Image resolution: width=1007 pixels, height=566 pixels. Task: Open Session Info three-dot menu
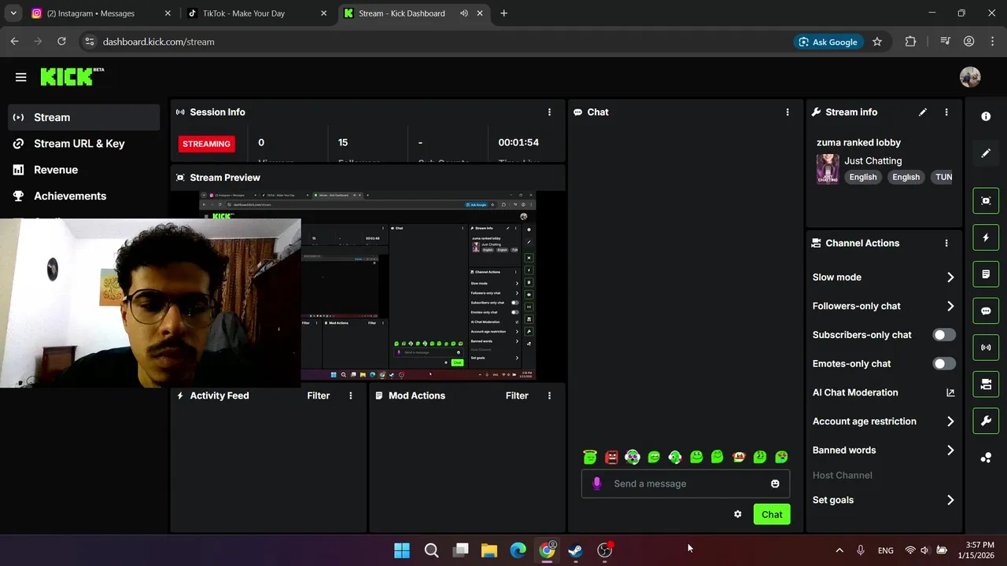pyautogui.click(x=549, y=112)
